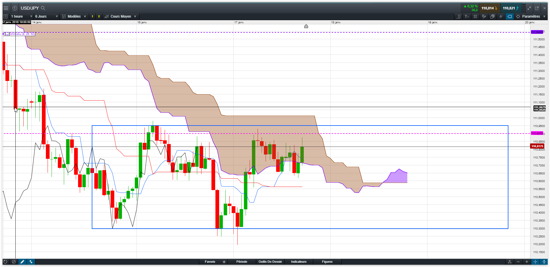Viewport: 550px width, 267px height.
Task: Click the stacked windows icon
Action: tap(492, 16)
